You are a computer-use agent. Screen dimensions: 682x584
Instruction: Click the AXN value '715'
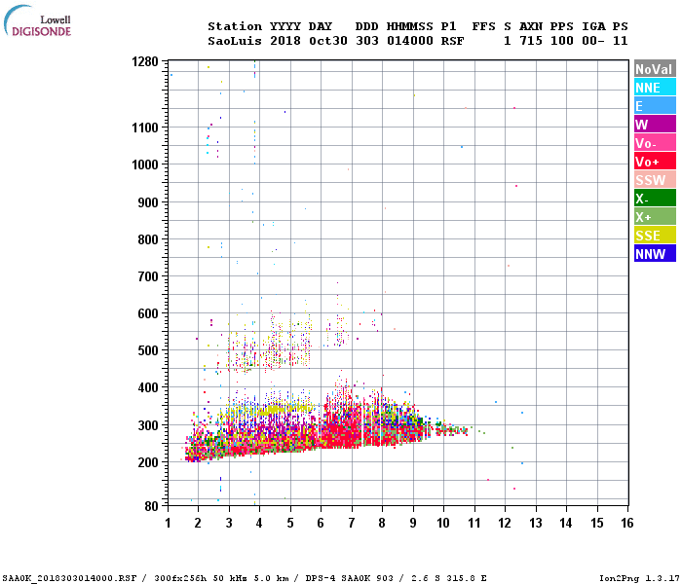[x=531, y=41]
